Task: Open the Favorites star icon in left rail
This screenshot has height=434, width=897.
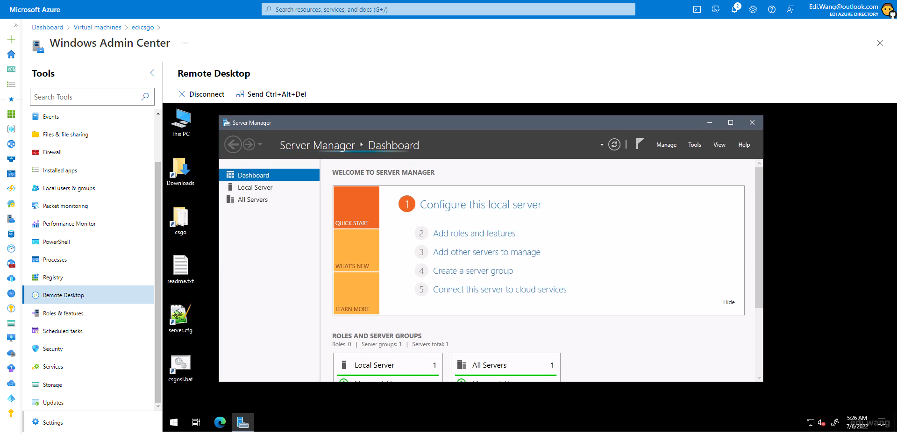Action: click(11, 99)
